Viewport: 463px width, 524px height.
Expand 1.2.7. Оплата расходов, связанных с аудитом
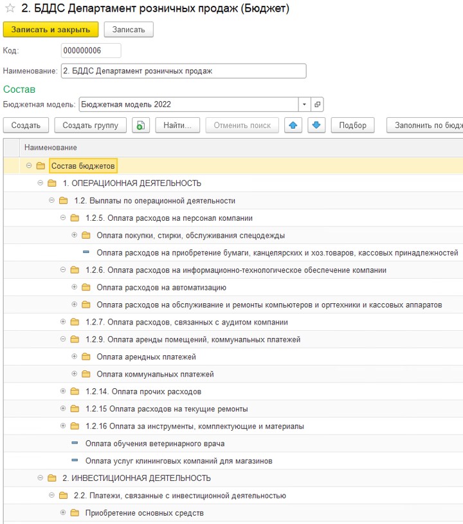coord(63,322)
